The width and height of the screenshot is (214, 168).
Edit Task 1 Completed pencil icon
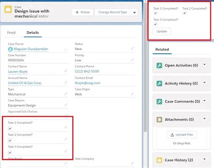coord(65,127)
